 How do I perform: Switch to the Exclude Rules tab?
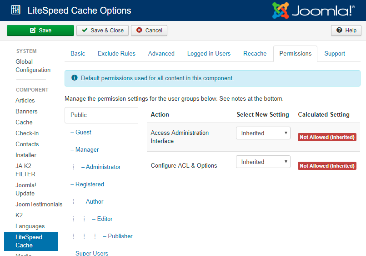[x=116, y=54]
